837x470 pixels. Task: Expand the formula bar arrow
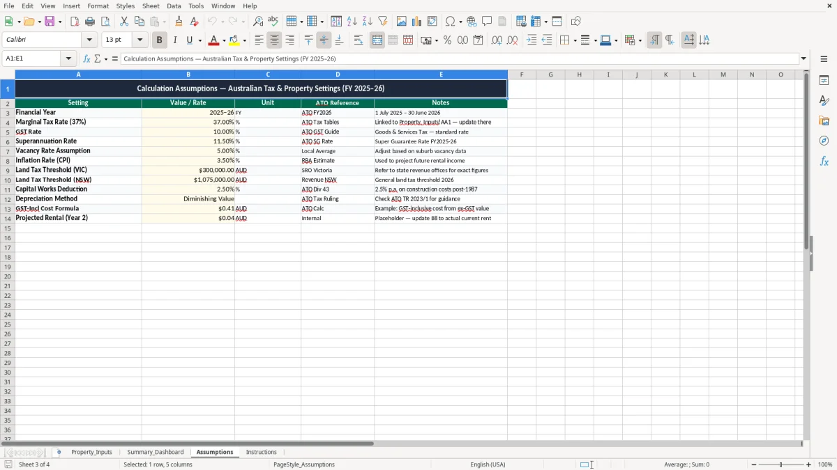(804, 59)
